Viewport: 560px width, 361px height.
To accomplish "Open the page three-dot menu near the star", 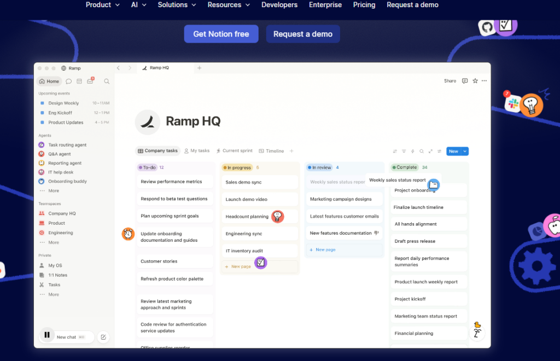I will pyautogui.click(x=485, y=81).
